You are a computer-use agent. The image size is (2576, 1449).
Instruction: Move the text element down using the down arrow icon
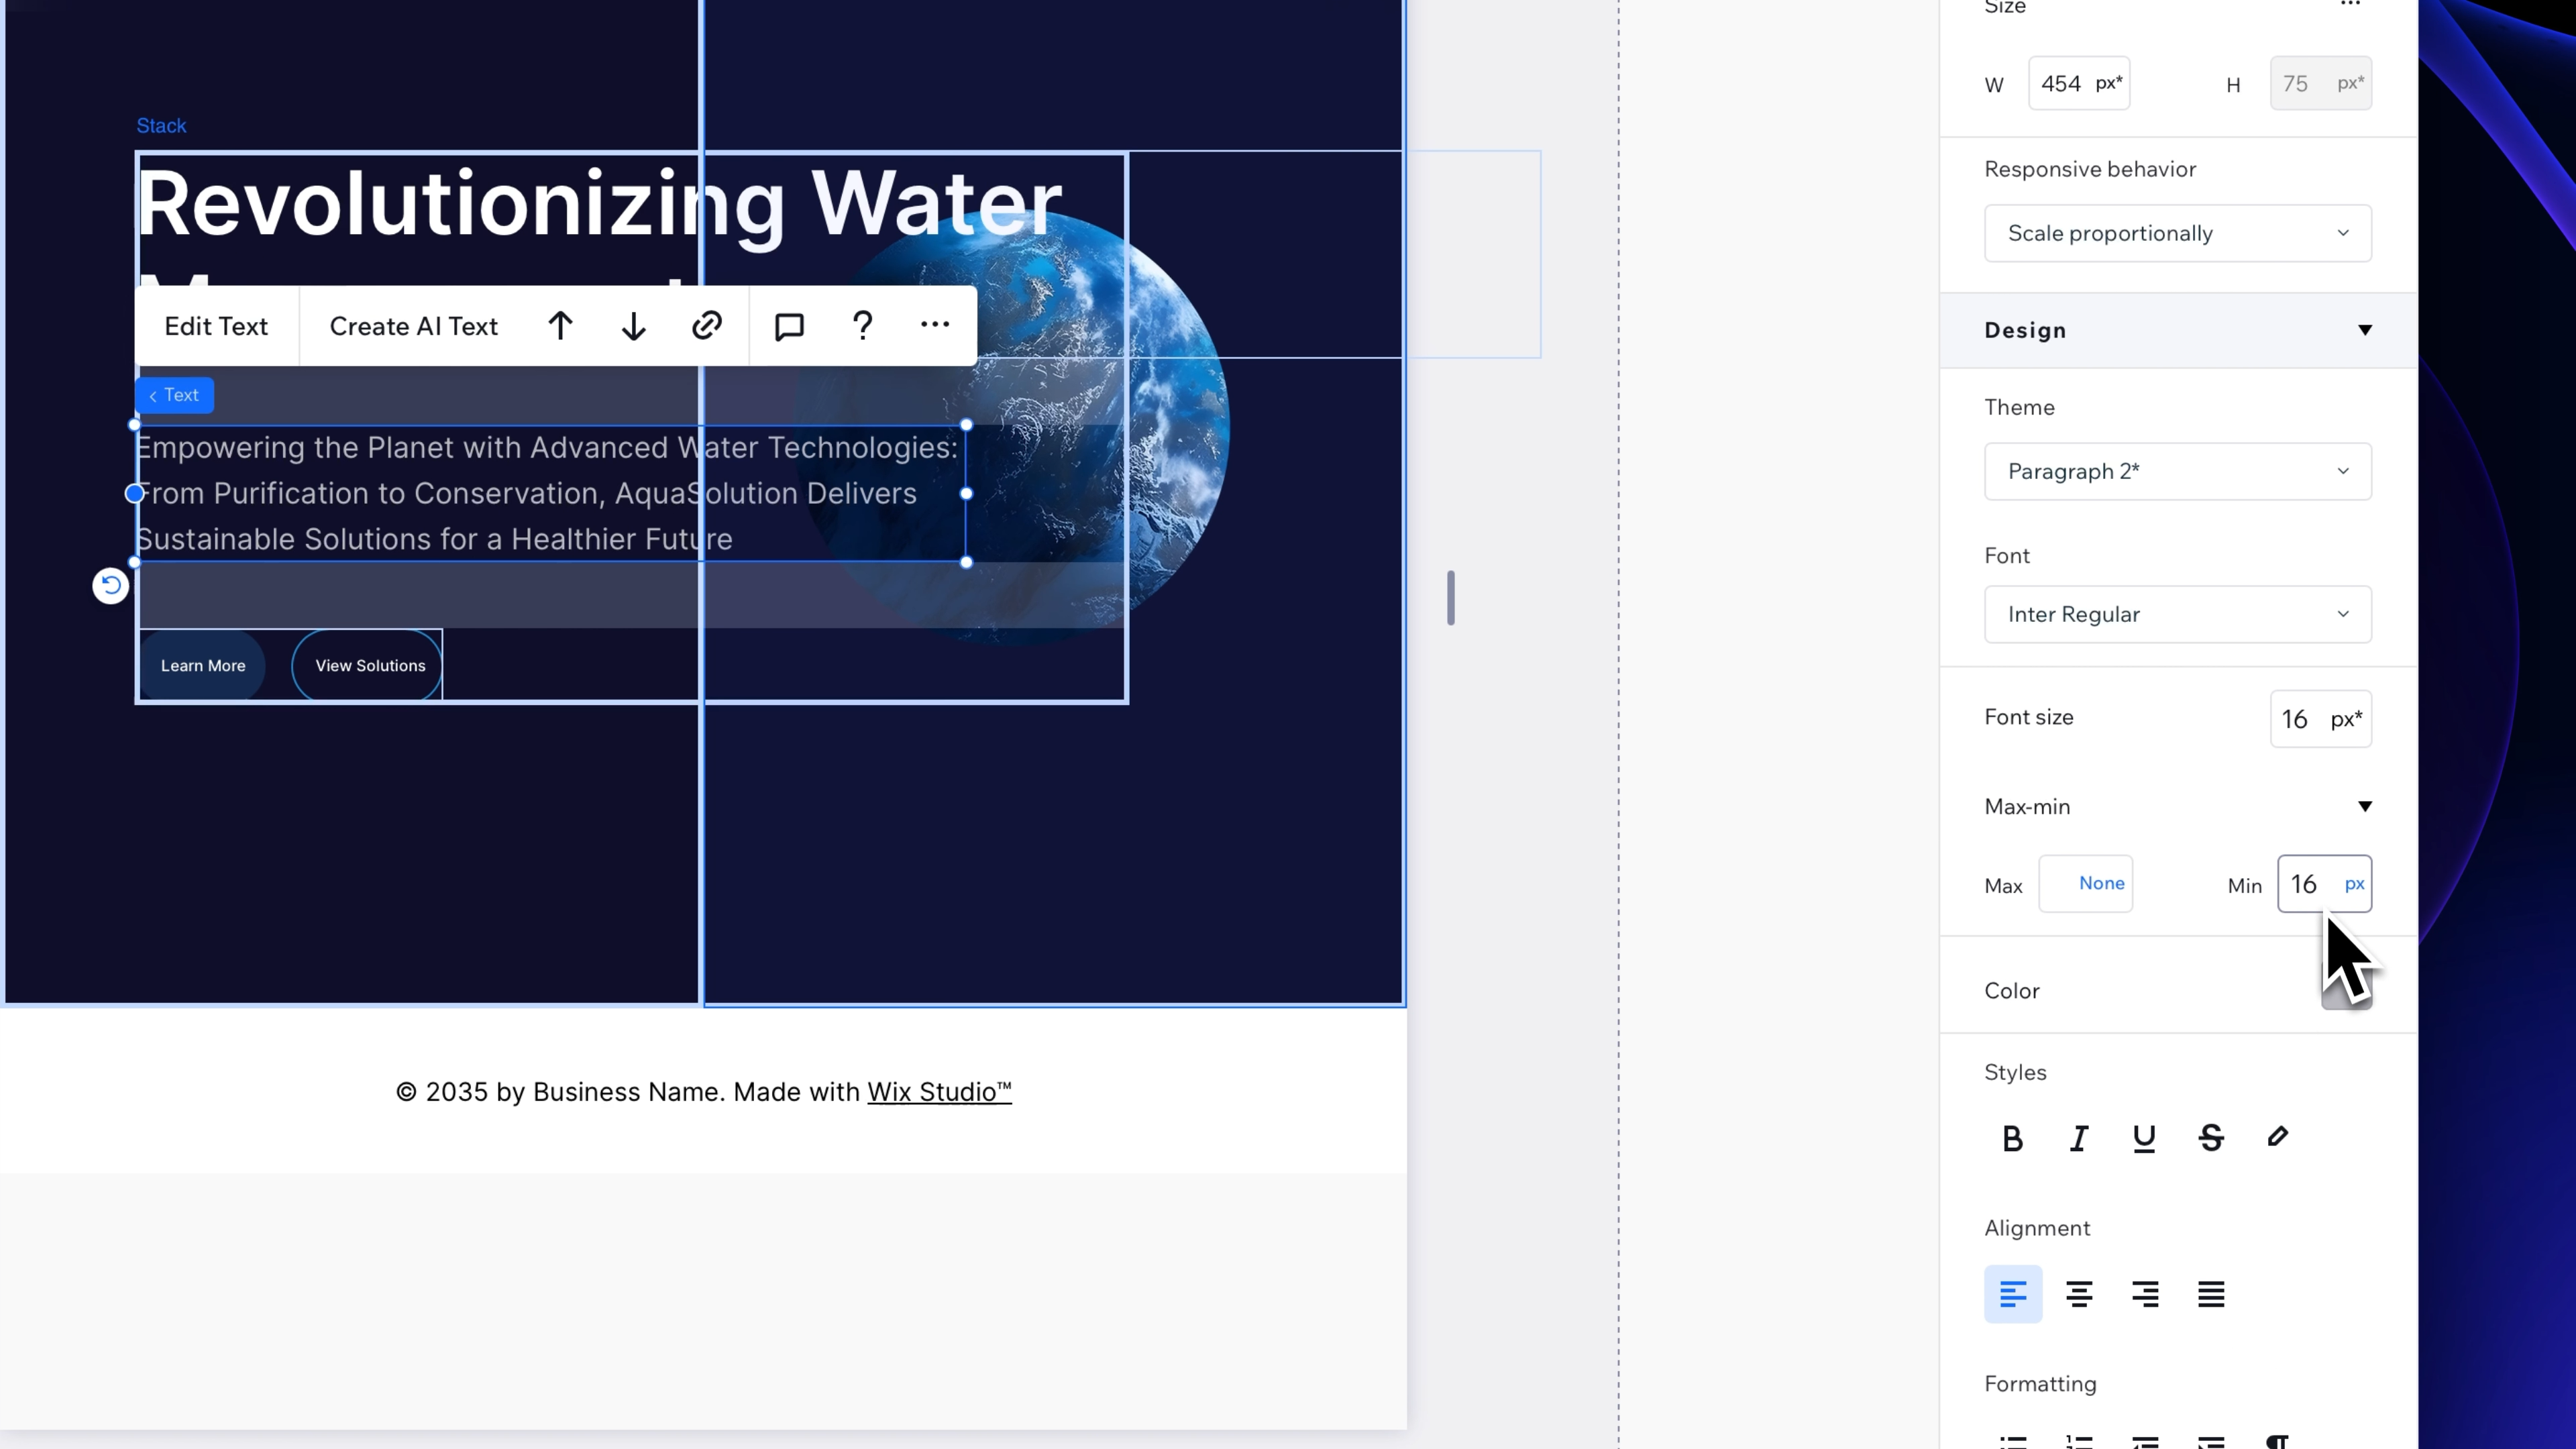coord(633,325)
